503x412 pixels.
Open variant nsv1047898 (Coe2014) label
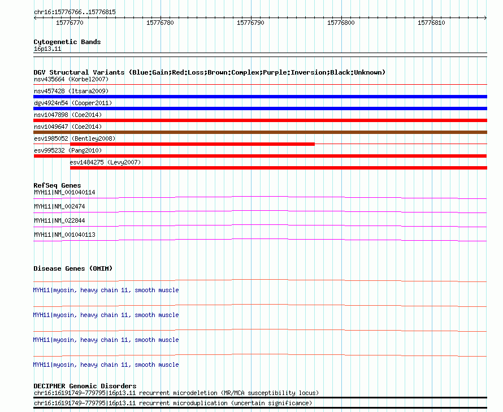(68, 115)
